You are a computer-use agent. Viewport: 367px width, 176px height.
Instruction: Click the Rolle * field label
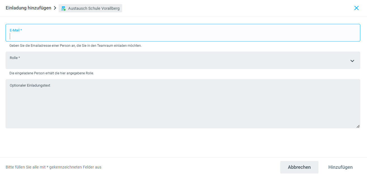15,58
